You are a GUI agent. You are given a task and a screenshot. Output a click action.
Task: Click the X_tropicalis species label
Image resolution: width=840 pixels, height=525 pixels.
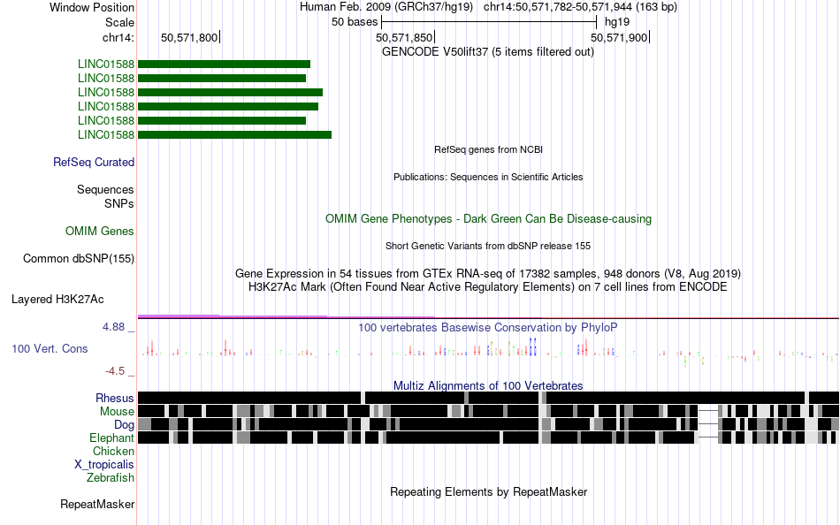pyautogui.click(x=104, y=465)
